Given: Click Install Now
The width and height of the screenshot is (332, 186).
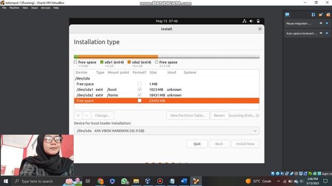Looking at the screenshot, I should tap(245, 144).
